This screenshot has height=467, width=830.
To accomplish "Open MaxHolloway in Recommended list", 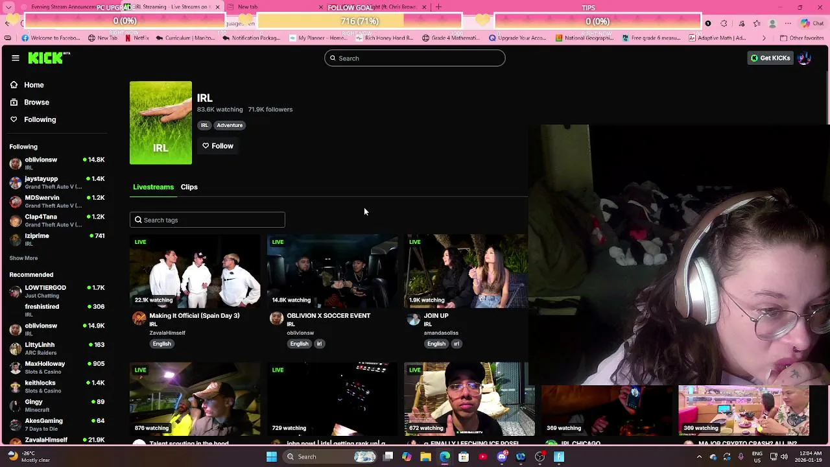I will 57,367.
